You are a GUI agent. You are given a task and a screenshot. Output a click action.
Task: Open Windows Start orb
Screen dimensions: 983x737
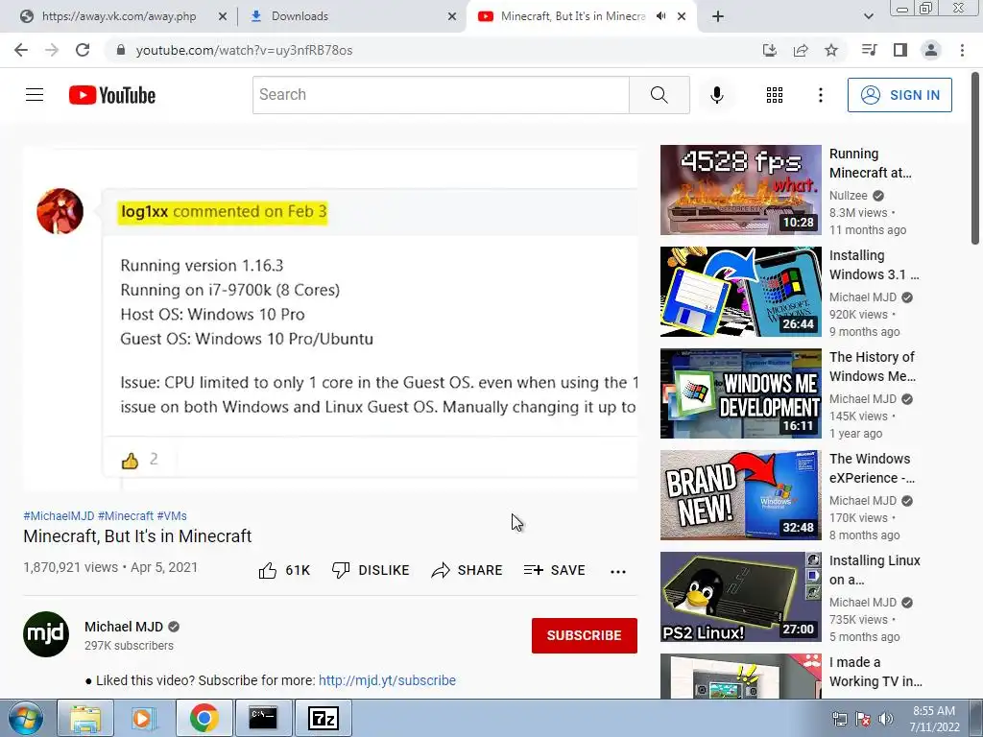26,718
